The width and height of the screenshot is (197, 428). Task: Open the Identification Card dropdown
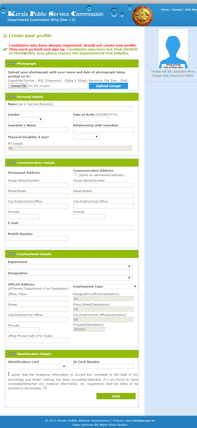click(37, 367)
